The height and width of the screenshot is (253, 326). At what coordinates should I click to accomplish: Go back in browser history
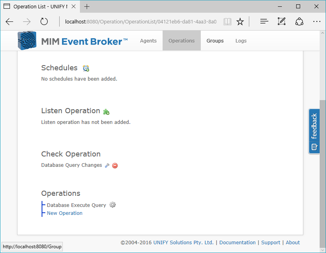[10, 21]
